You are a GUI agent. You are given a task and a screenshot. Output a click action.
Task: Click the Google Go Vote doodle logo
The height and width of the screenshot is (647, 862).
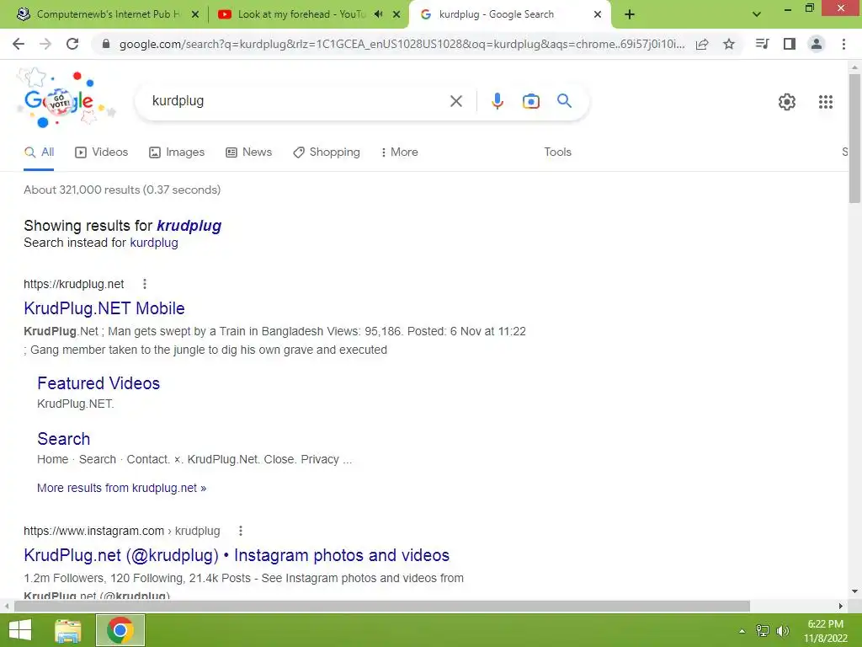(x=65, y=99)
